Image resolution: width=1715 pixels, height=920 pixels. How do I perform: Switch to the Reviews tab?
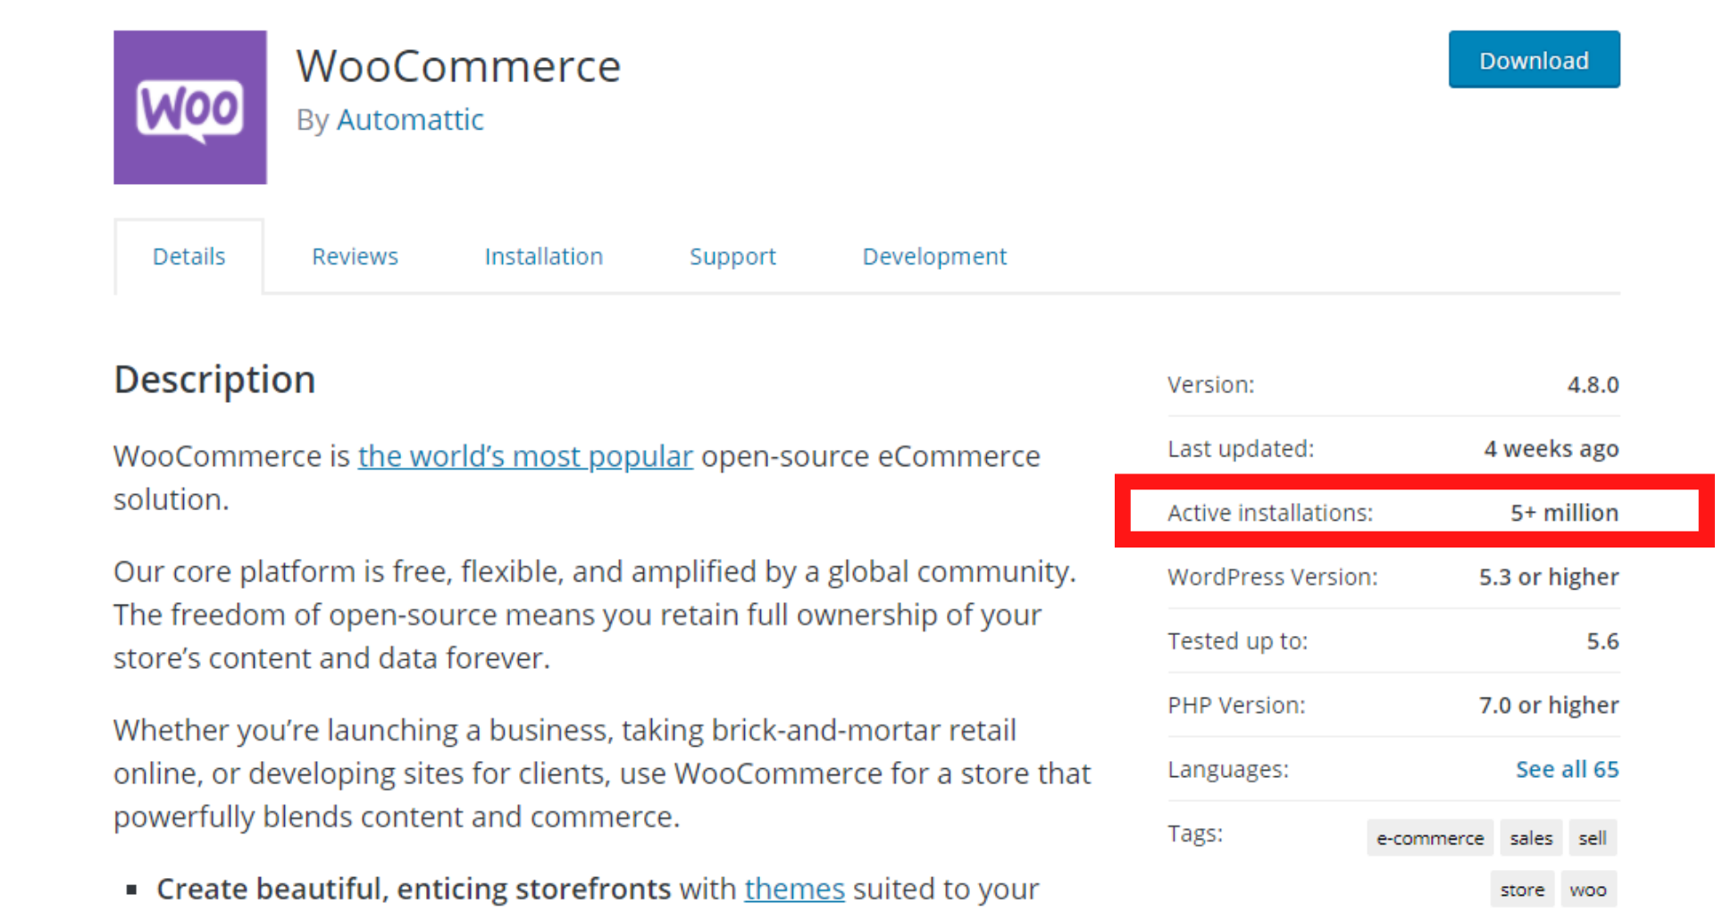355,256
